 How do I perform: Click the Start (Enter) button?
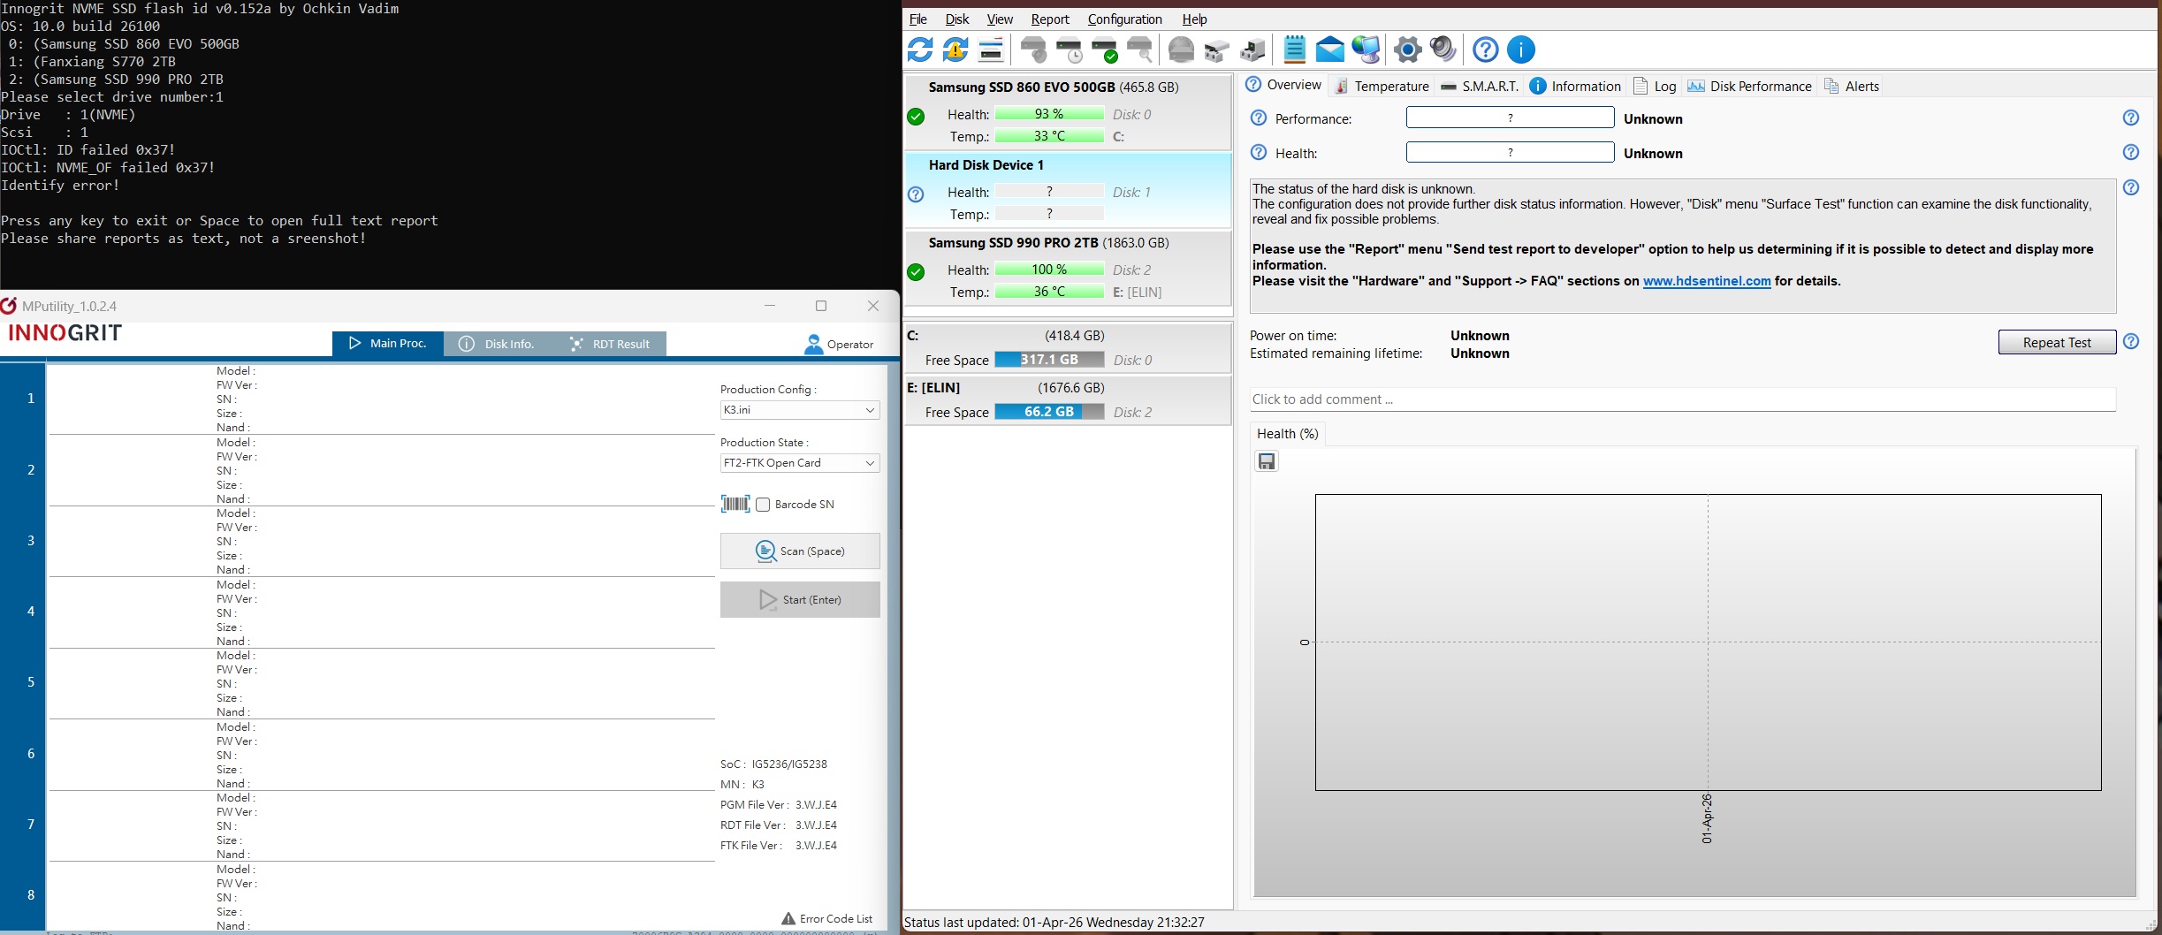pos(800,599)
